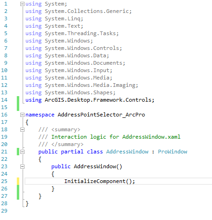Click 'AddressWindow()' constructor on line 23
The width and height of the screenshot is (212, 220).
click(x=98, y=166)
